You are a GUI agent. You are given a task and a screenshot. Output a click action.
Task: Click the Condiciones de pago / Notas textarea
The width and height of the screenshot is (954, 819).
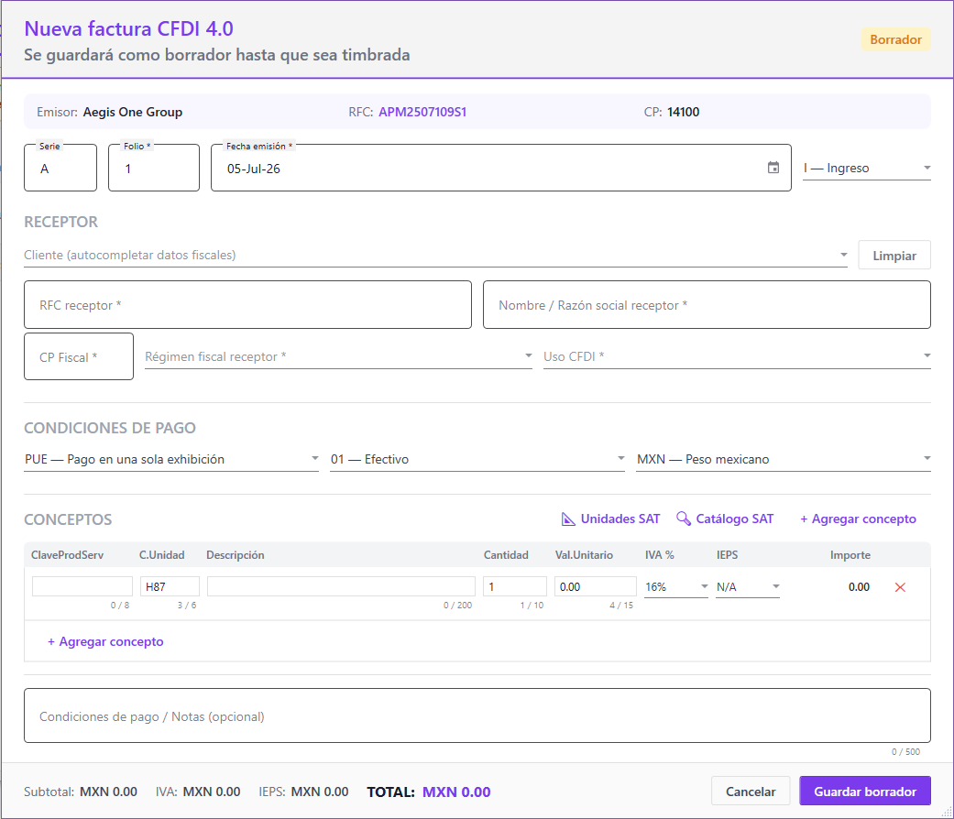click(x=477, y=715)
